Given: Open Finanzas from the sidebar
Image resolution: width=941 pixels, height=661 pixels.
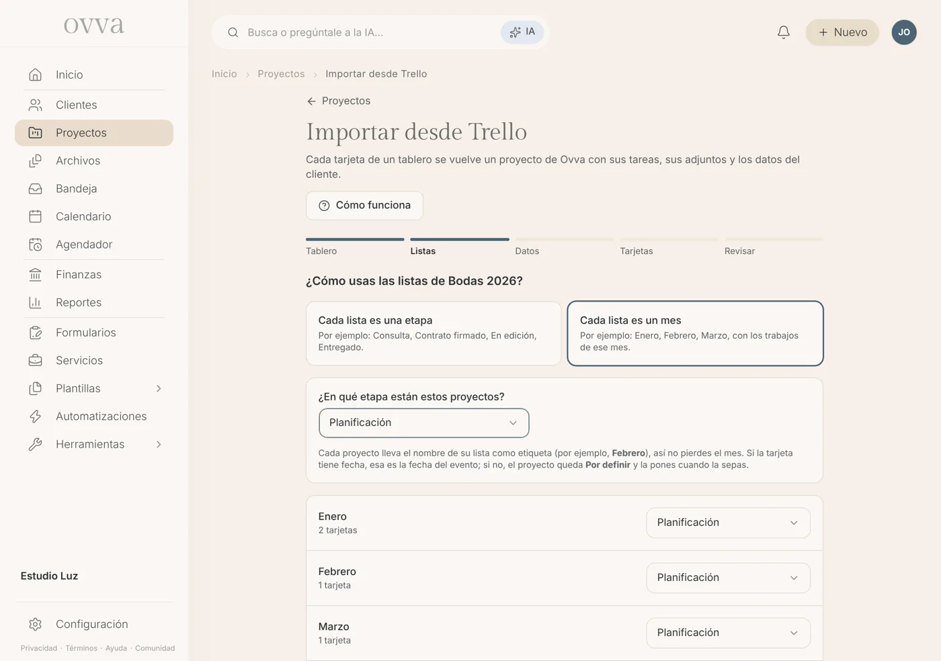Looking at the screenshot, I should tap(94, 274).
